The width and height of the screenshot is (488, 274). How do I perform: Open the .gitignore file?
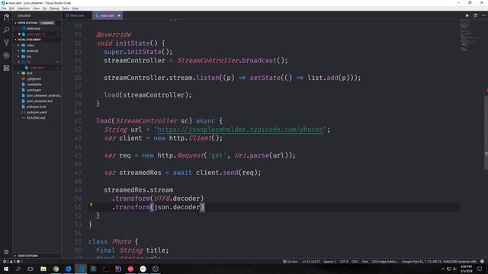click(37, 79)
